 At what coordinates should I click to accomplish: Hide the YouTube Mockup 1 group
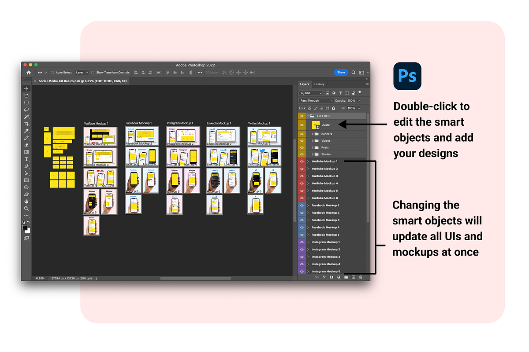pos(302,161)
